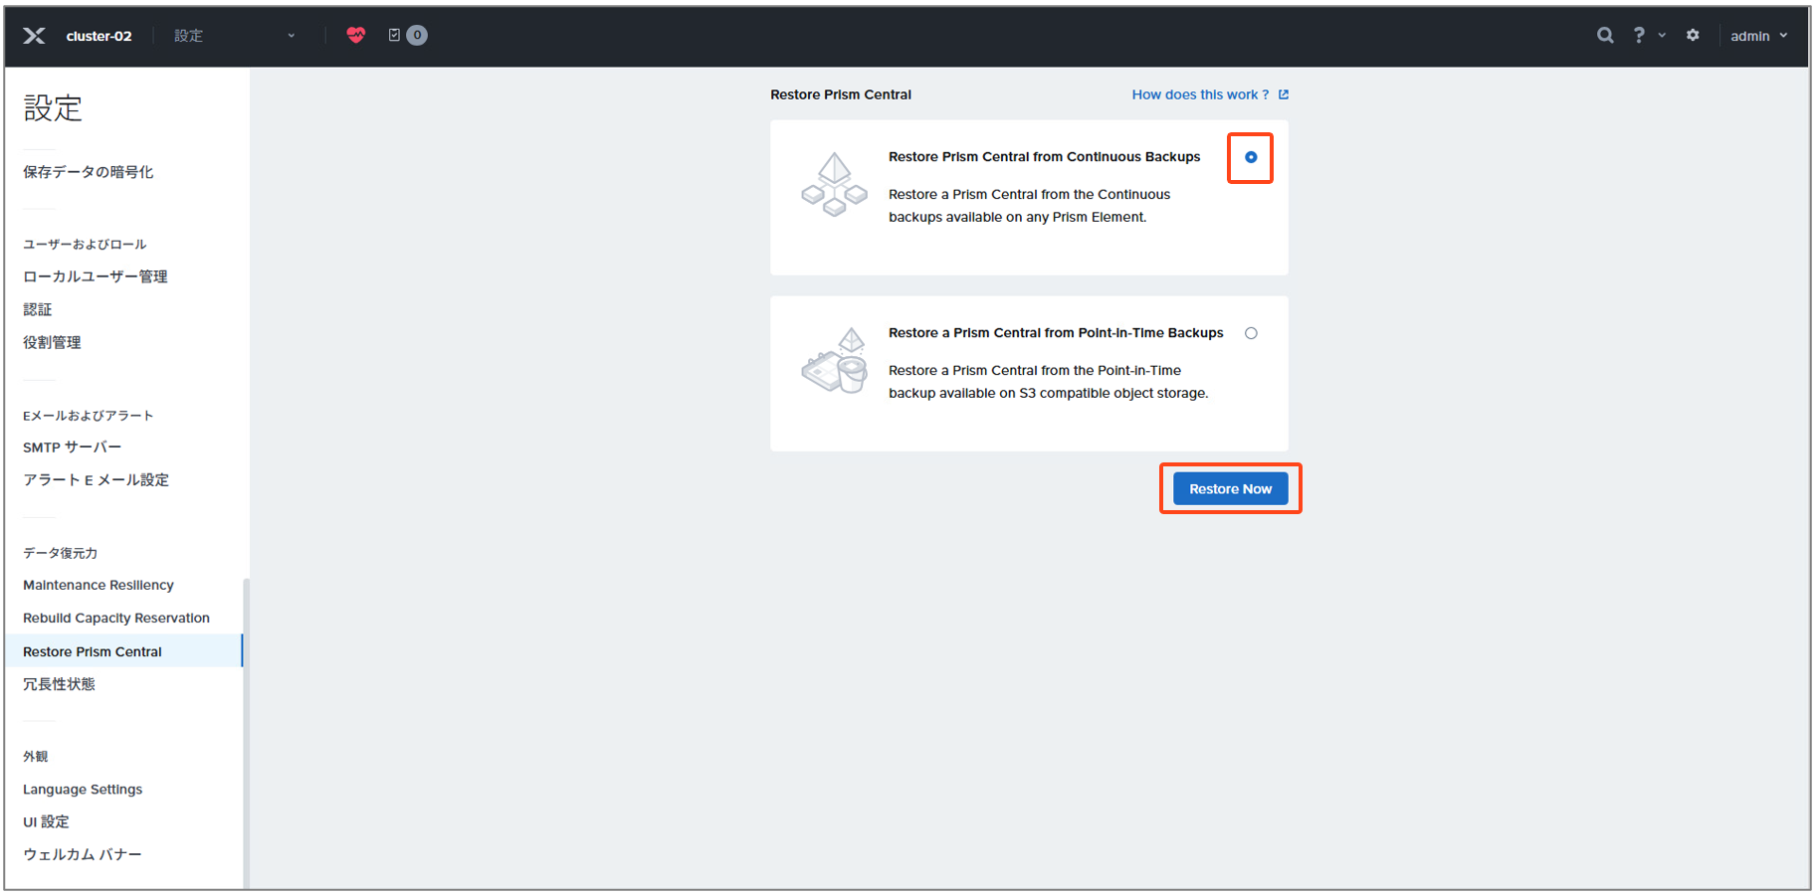
Task: Open the help question mark icon
Action: pyautogui.click(x=1639, y=35)
